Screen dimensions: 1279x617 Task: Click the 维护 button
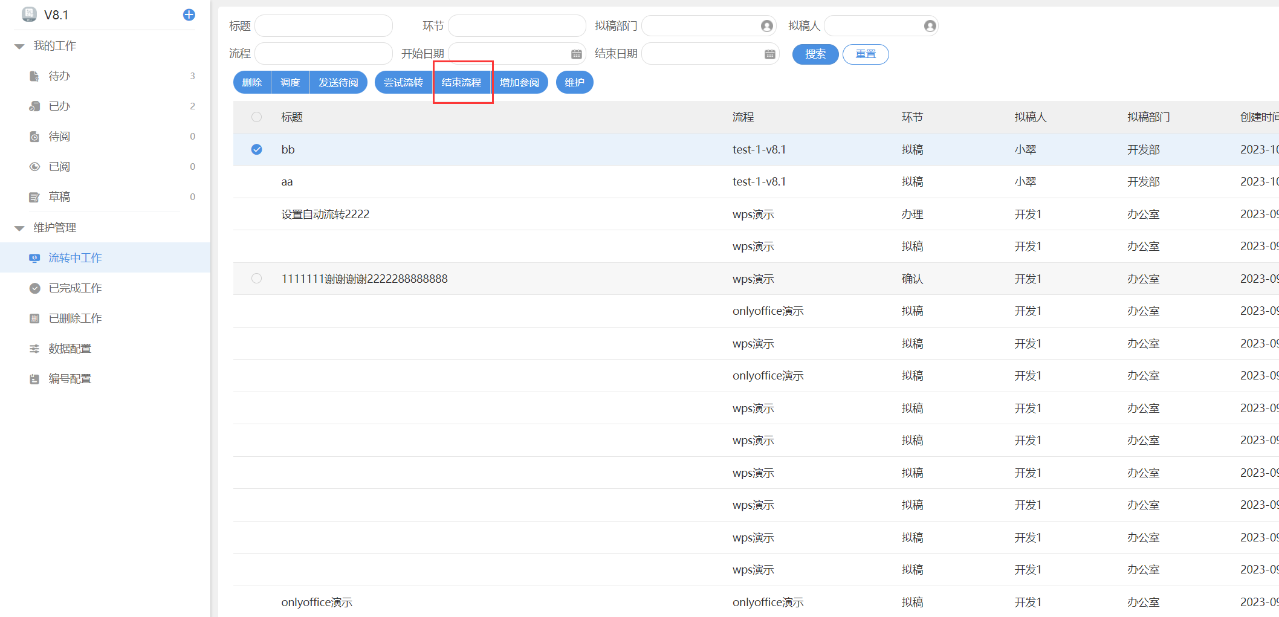[x=574, y=82]
